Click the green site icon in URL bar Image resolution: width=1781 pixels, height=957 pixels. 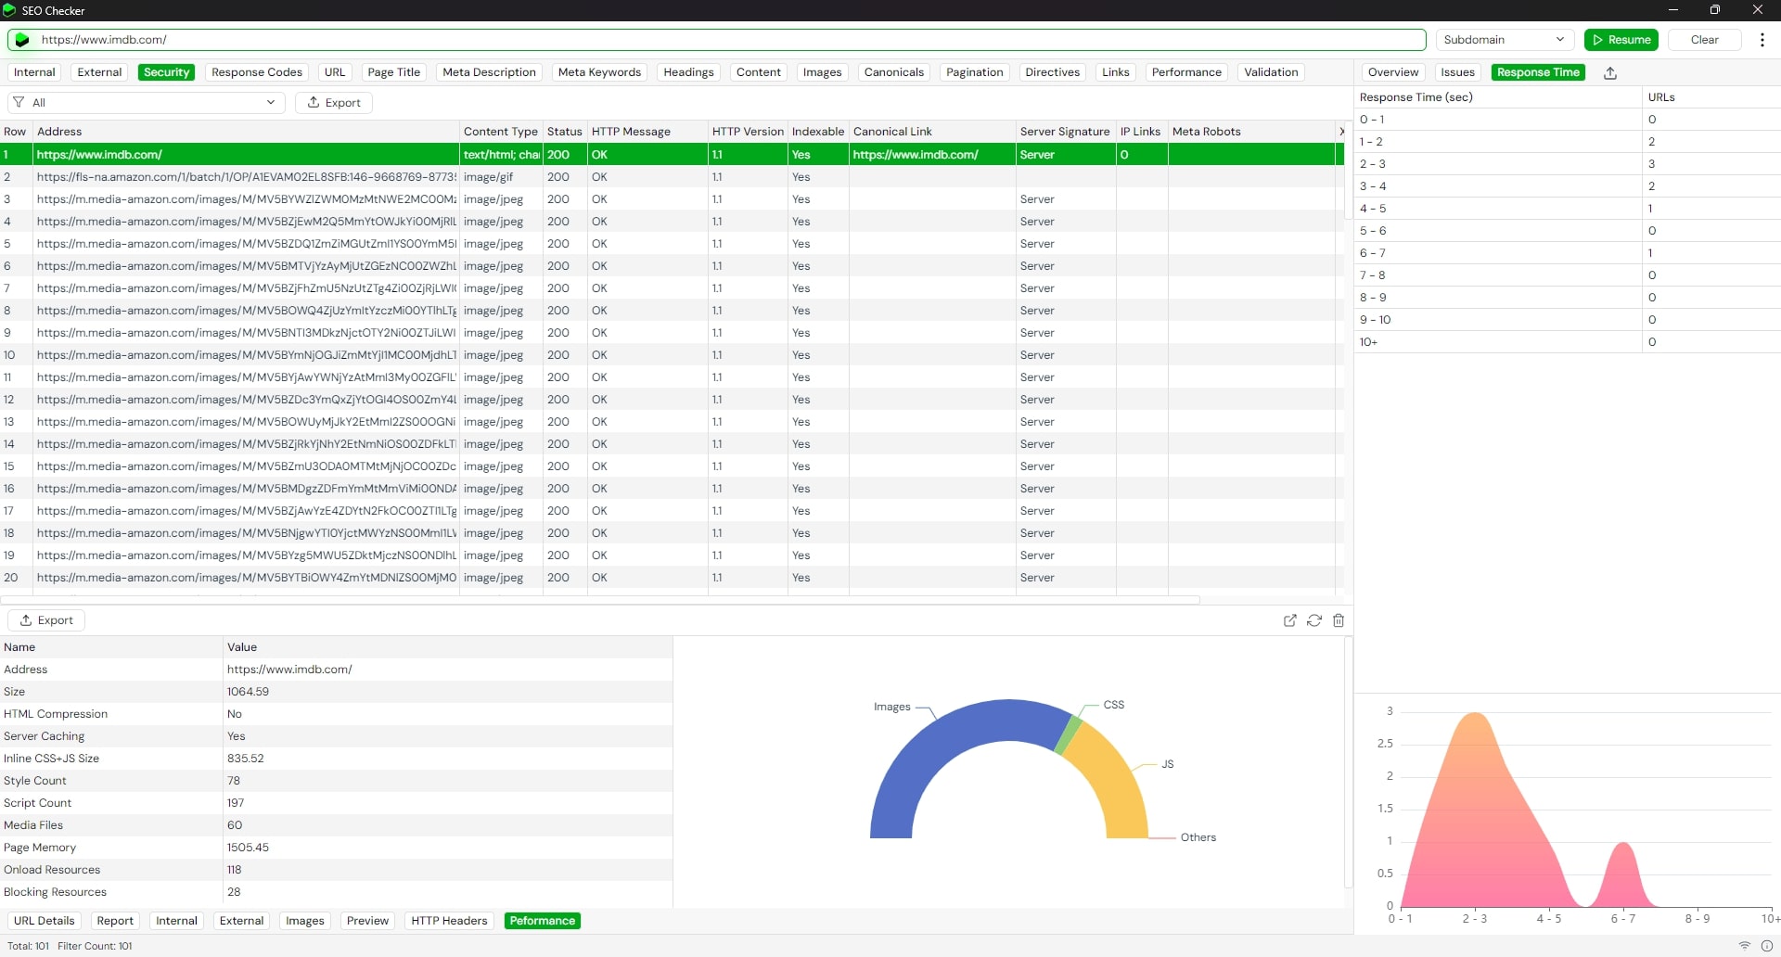[22, 40]
